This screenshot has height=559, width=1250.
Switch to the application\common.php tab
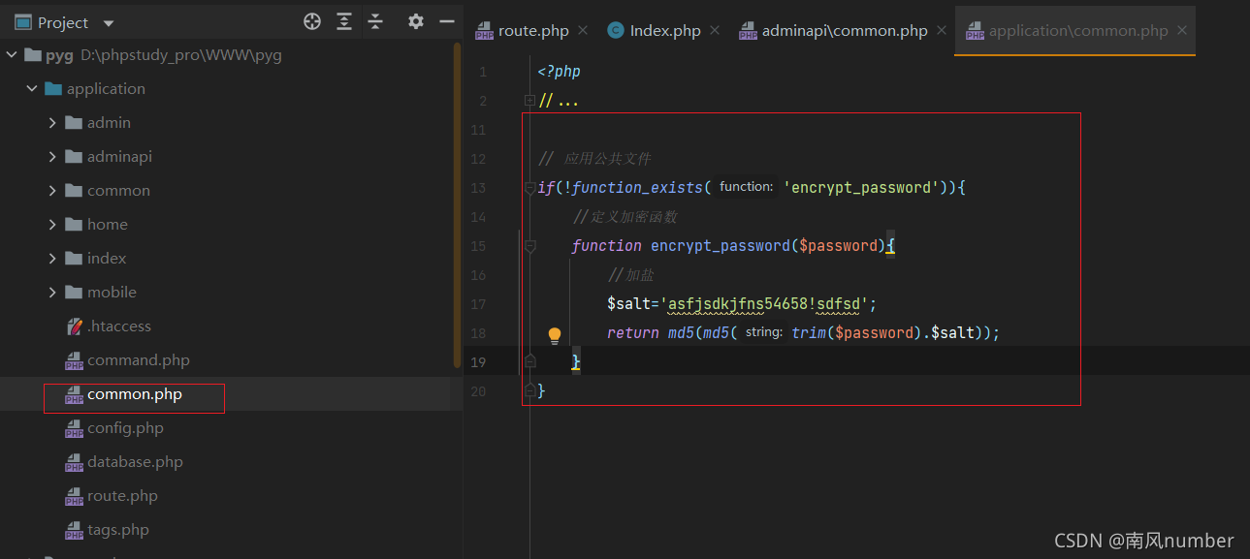1074,30
